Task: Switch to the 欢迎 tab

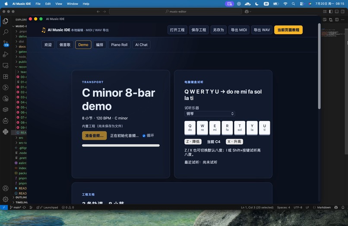Action: (x=48, y=45)
